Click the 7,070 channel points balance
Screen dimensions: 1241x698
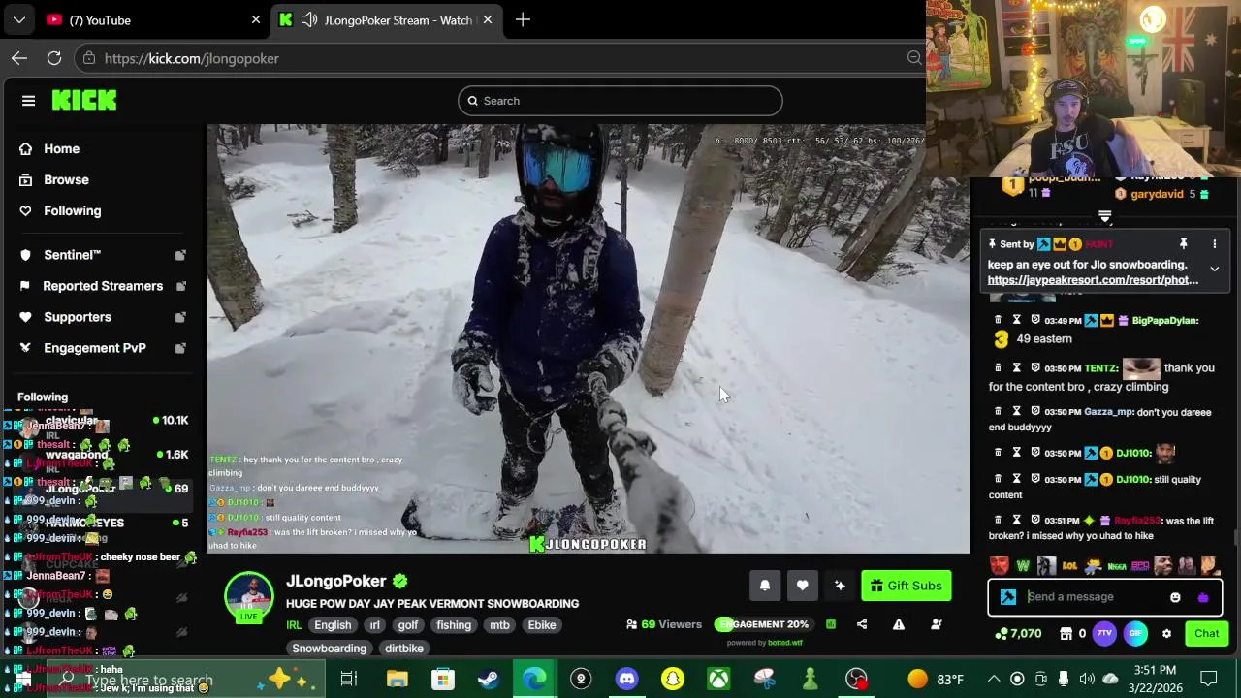pyautogui.click(x=1018, y=634)
